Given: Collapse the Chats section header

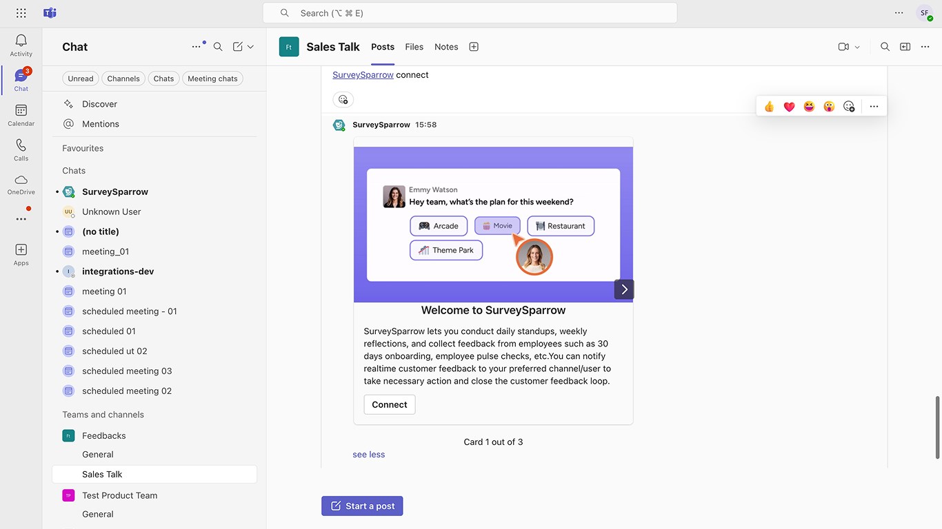Looking at the screenshot, I should [74, 171].
